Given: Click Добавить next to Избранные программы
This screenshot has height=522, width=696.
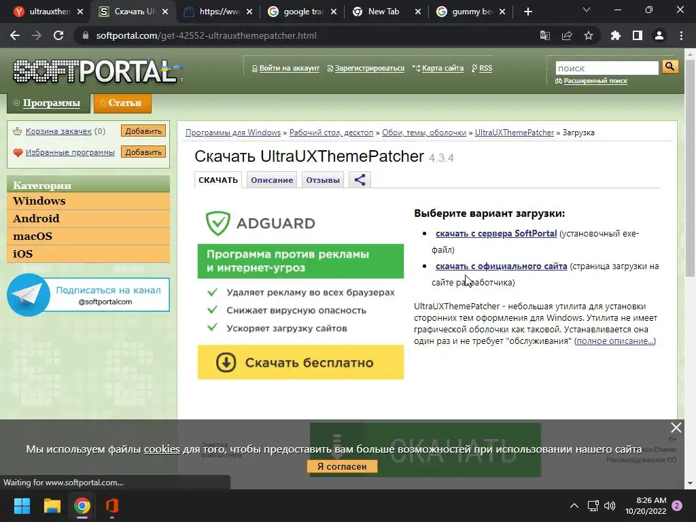Looking at the screenshot, I should pyautogui.click(x=143, y=152).
